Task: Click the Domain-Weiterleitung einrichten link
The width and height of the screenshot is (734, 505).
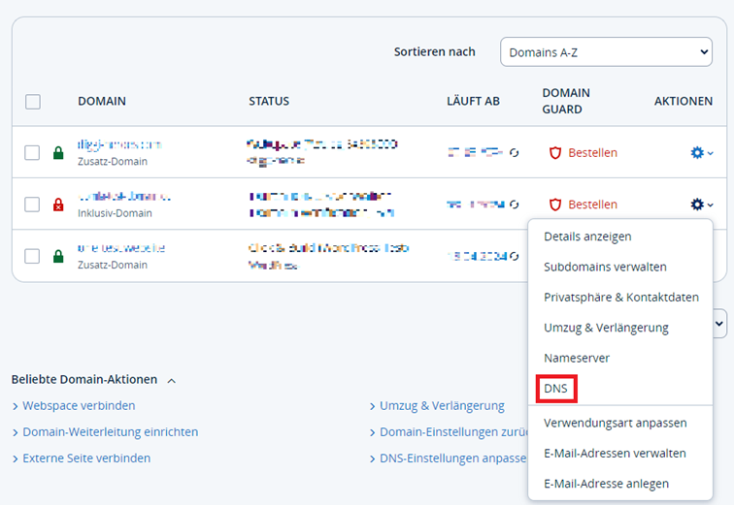Action: tap(111, 431)
